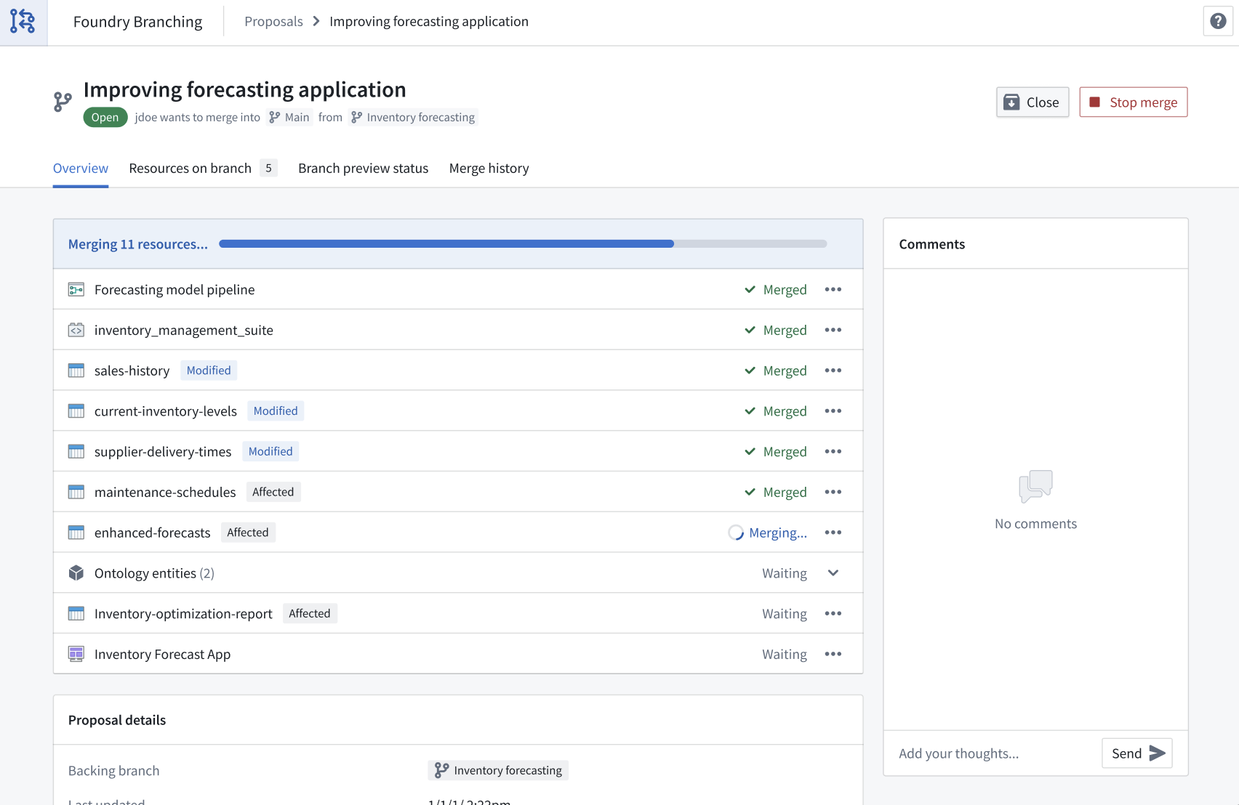The width and height of the screenshot is (1239, 805).
Task: Select the inventory_management_suite code repository icon
Action: [76, 329]
